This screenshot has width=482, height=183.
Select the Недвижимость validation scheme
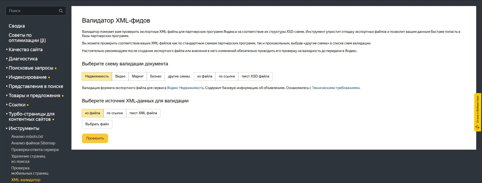tap(97, 76)
